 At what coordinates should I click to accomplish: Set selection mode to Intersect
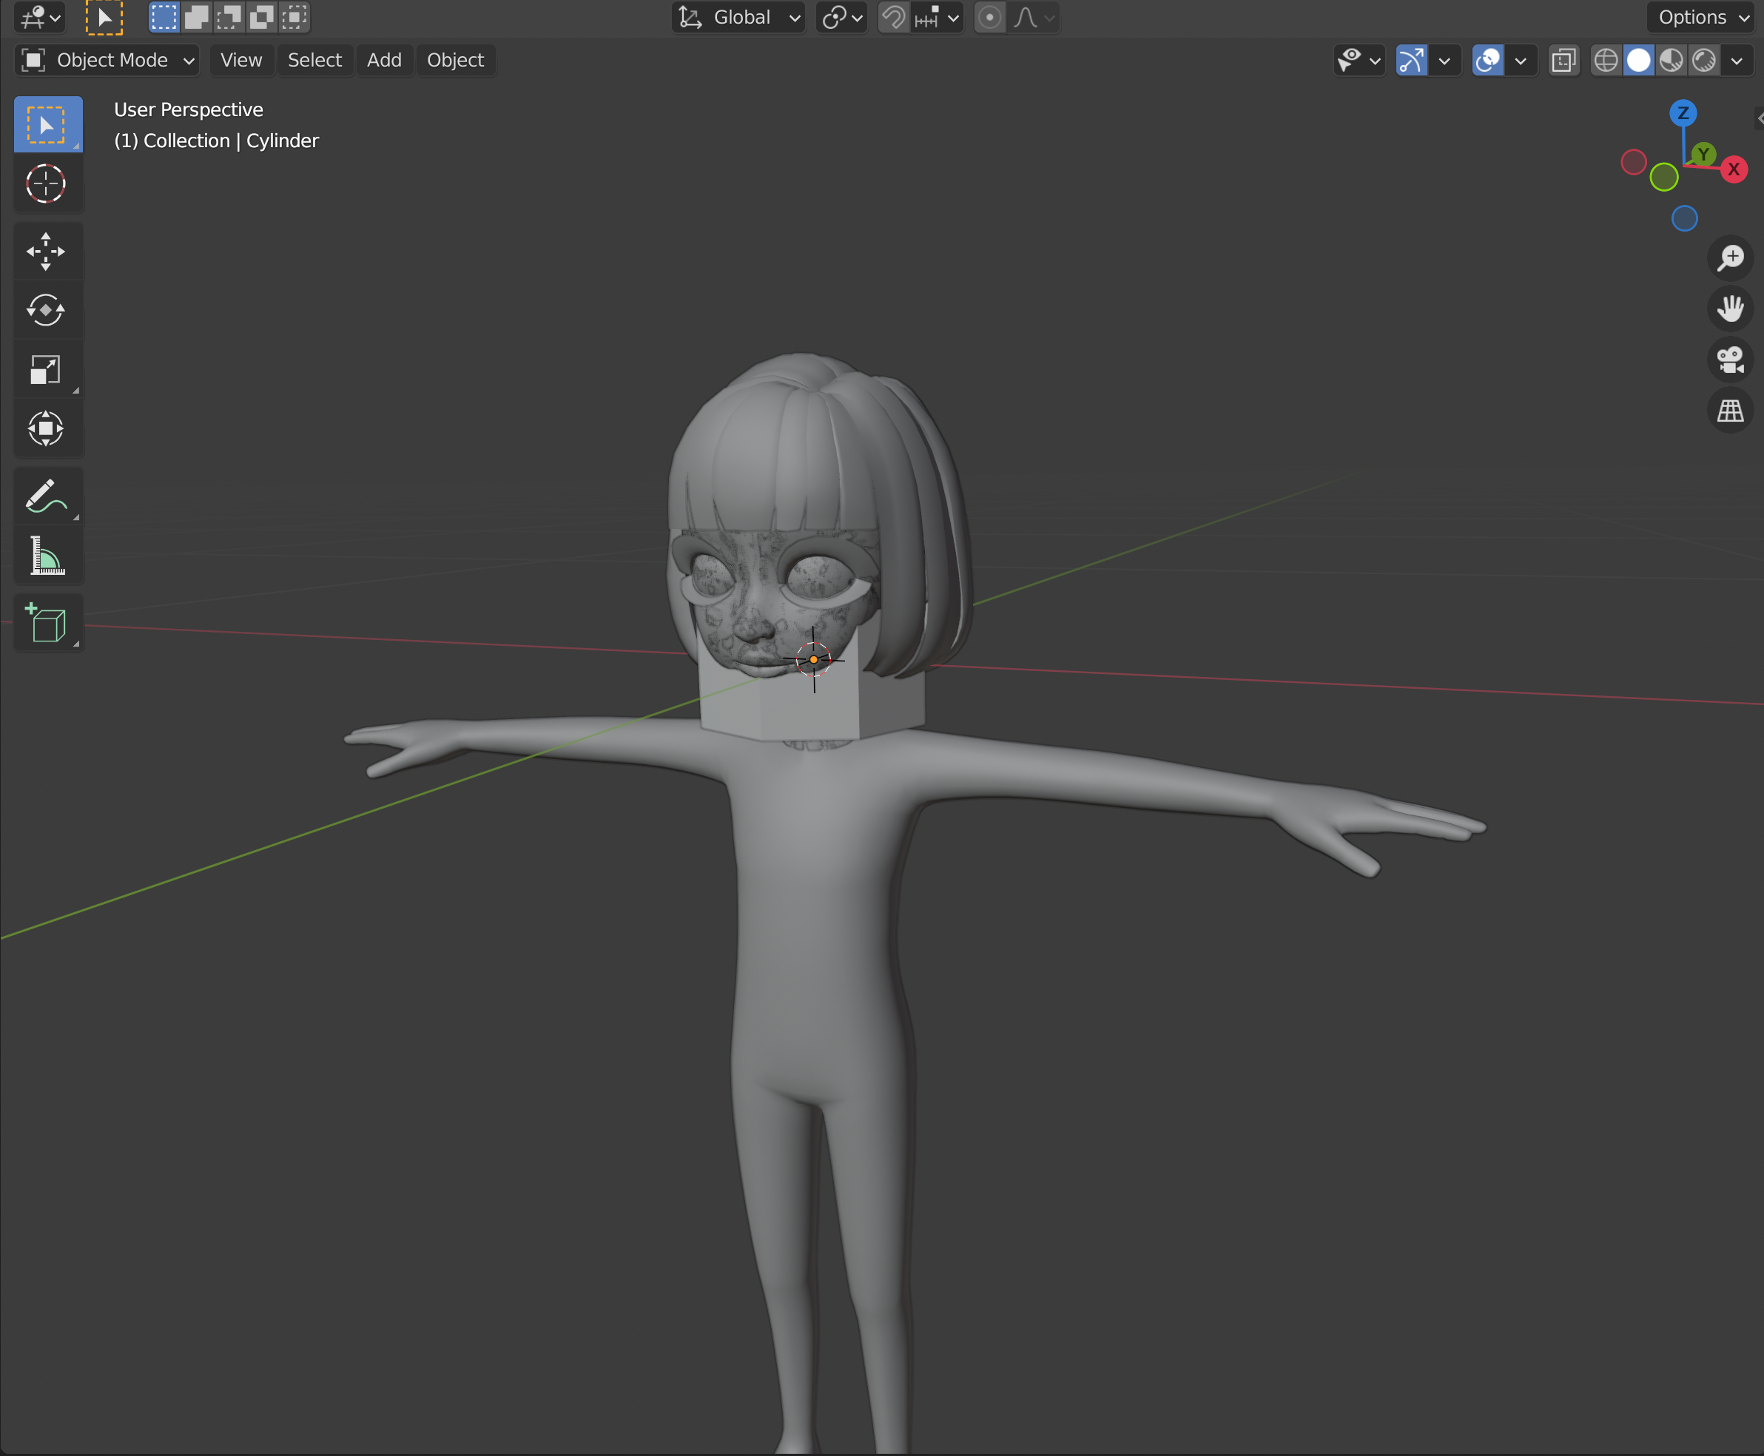(x=295, y=18)
